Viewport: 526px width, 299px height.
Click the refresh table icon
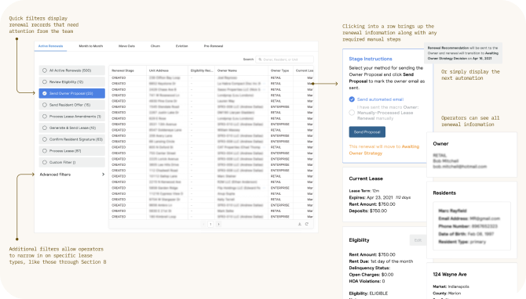pyautogui.click(x=307, y=224)
